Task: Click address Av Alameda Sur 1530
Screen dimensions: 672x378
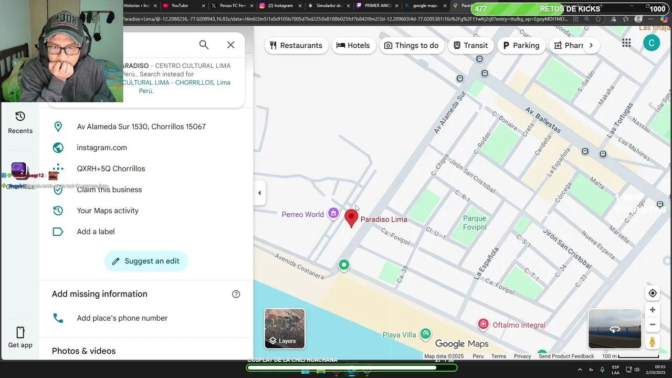Action: 141,127
